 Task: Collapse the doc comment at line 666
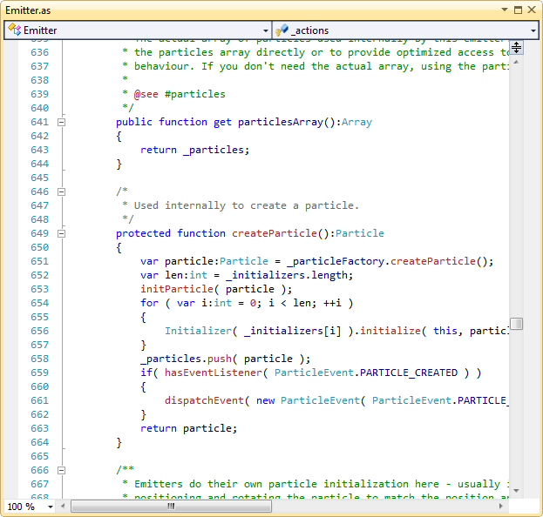(x=61, y=470)
